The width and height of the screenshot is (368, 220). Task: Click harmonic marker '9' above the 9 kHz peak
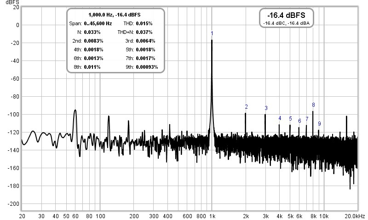pyautogui.click(x=319, y=124)
